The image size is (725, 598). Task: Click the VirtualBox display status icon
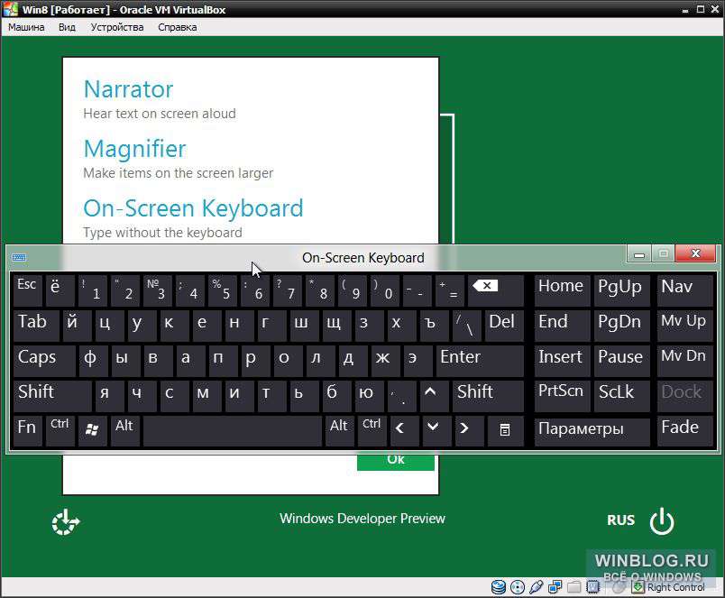coord(592,587)
